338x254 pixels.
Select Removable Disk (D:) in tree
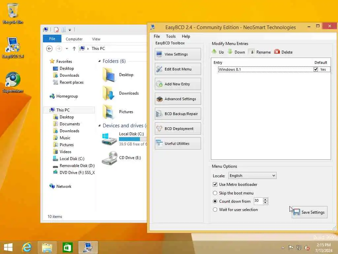click(x=74, y=166)
